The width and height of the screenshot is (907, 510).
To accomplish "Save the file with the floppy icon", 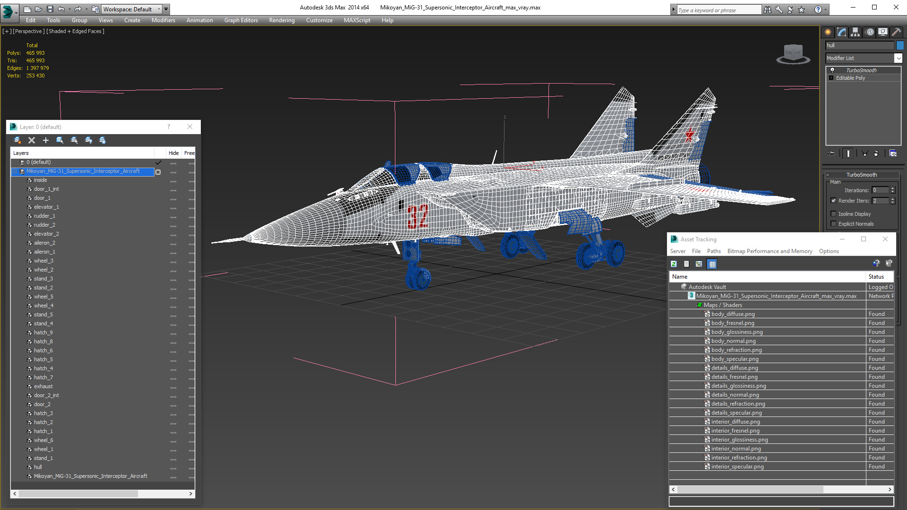I will point(50,9).
